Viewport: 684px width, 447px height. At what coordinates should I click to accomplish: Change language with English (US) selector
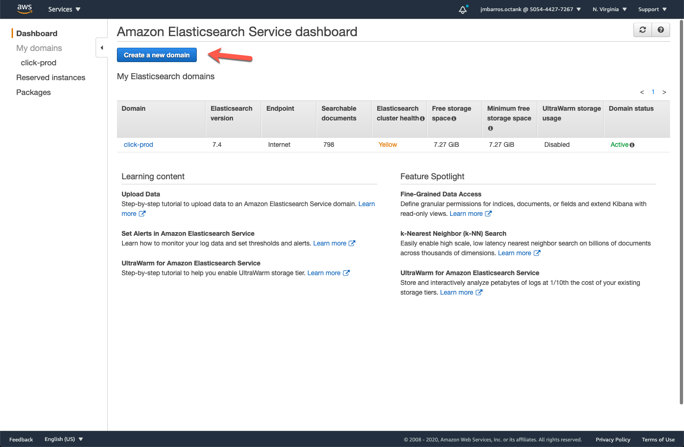coord(64,439)
